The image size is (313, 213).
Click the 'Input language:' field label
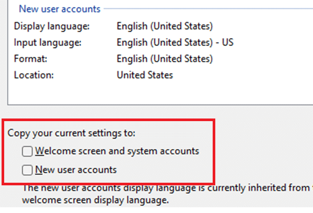coord(48,43)
